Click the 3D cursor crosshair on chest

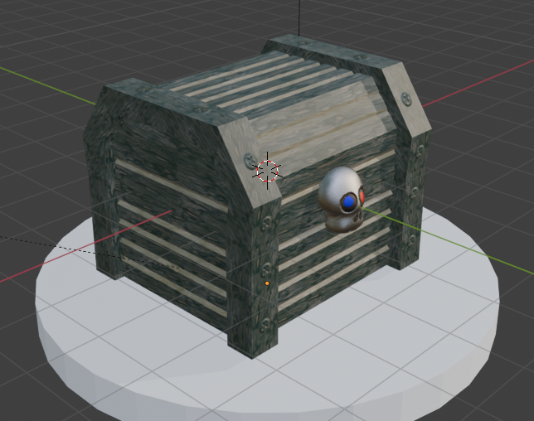click(x=267, y=171)
